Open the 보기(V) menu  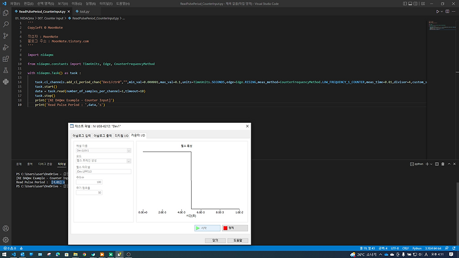coord(63,3)
